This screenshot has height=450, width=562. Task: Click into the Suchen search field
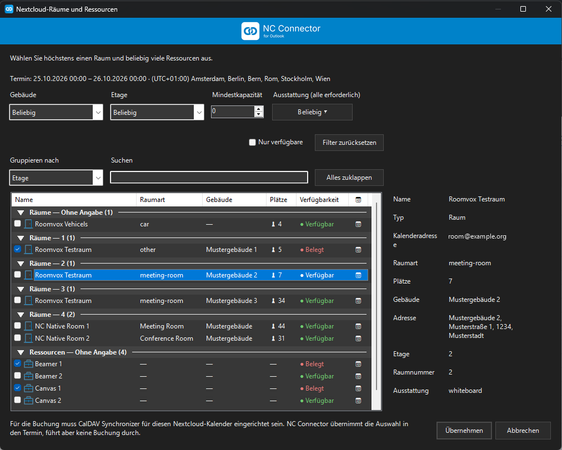click(209, 177)
